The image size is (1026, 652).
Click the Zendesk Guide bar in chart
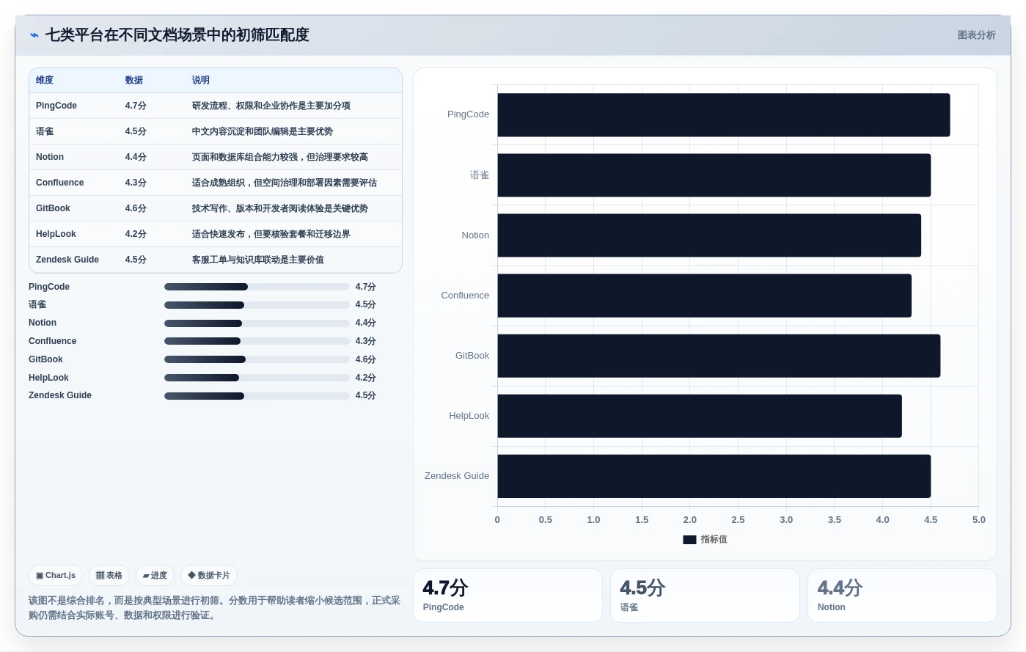[x=714, y=476]
